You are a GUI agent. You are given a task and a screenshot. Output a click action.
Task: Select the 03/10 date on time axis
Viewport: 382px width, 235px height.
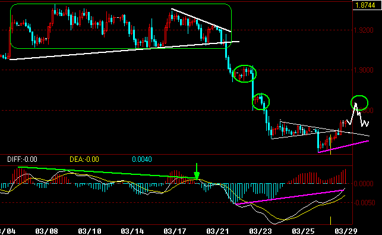[x=89, y=231]
